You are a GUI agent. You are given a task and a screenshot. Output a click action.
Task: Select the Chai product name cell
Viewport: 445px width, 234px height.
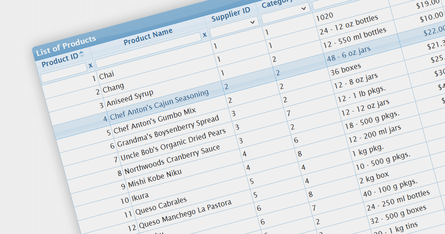click(x=107, y=76)
